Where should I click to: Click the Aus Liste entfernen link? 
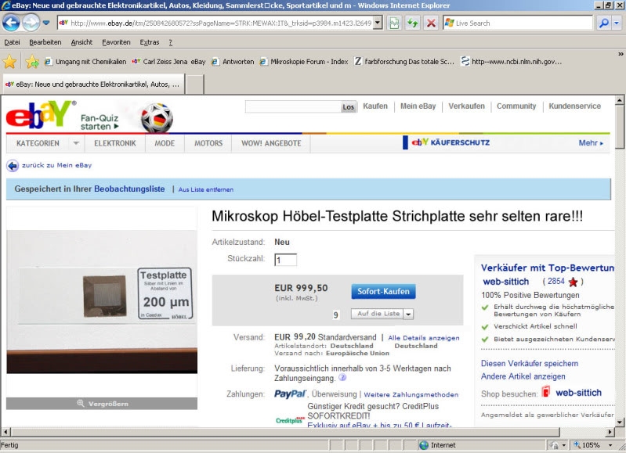(x=205, y=189)
